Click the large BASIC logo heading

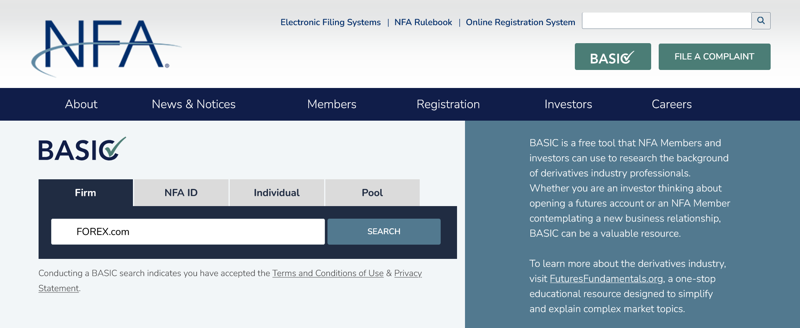click(x=82, y=149)
